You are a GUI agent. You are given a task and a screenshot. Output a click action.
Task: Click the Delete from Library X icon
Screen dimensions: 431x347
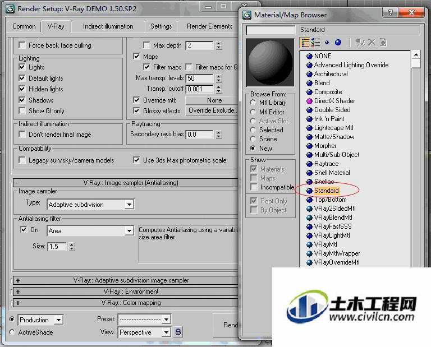(372, 42)
